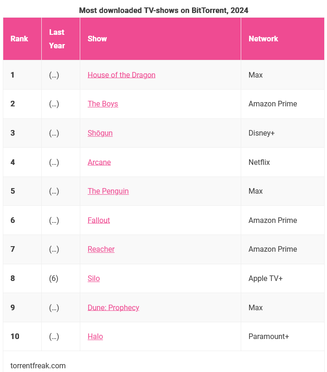Viewport: 327px width, 372px height.
Task: Click the Apple TV+ network cell
Action: 265,279
